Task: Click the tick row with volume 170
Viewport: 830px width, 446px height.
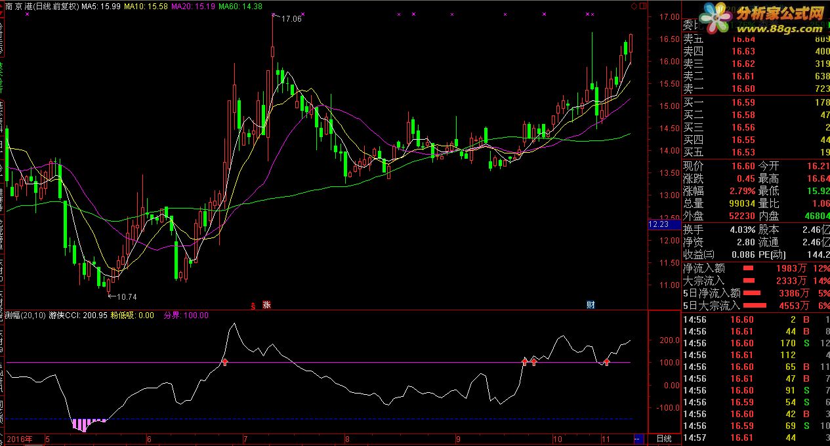Action: point(756,343)
